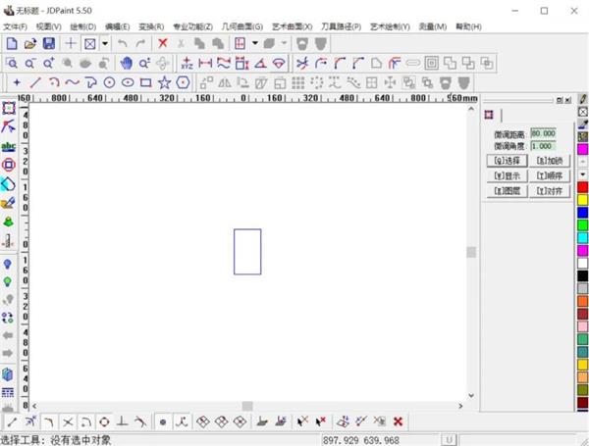The height and width of the screenshot is (446, 589).
Task: Select the draw ellipse tool
Action: click(128, 82)
